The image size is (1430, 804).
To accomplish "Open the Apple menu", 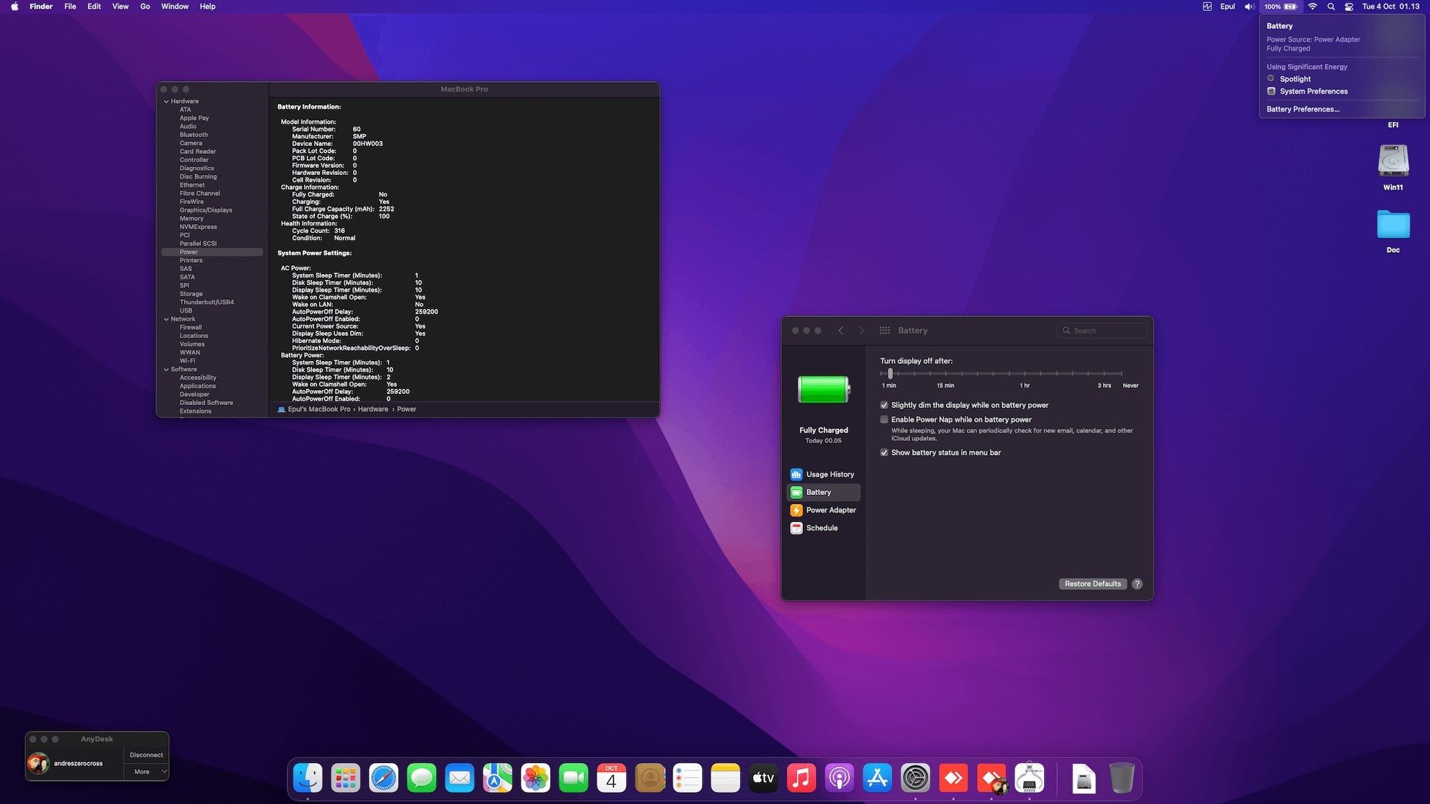I will [14, 7].
